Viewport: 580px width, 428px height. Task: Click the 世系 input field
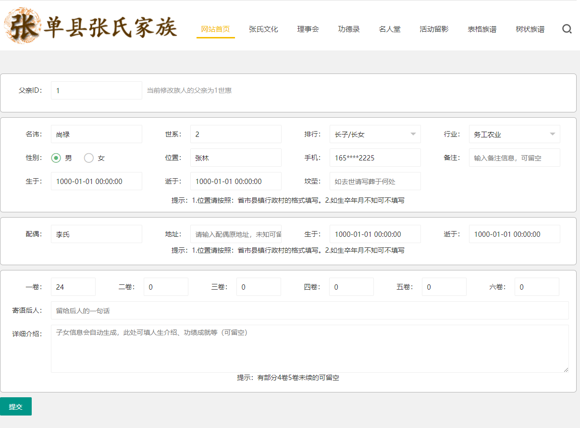click(236, 134)
